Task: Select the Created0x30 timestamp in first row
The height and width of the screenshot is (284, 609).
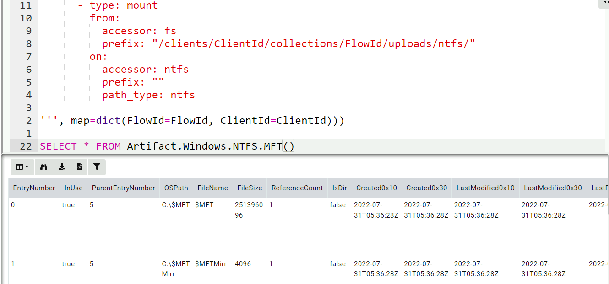Action: click(426, 209)
